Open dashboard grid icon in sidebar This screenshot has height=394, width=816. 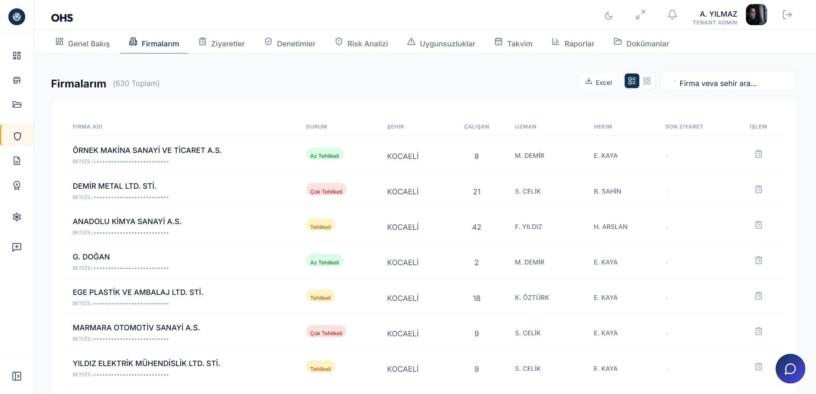[17, 56]
